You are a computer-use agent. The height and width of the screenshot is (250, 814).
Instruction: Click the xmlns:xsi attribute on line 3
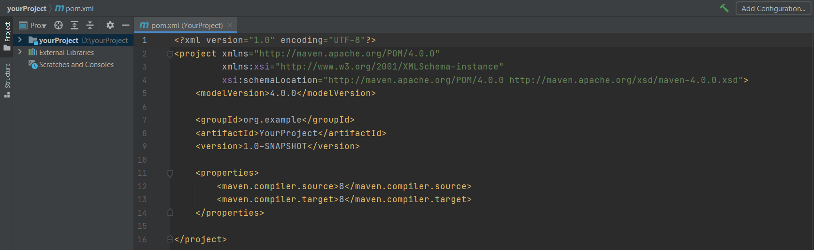(x=246, y=67)
